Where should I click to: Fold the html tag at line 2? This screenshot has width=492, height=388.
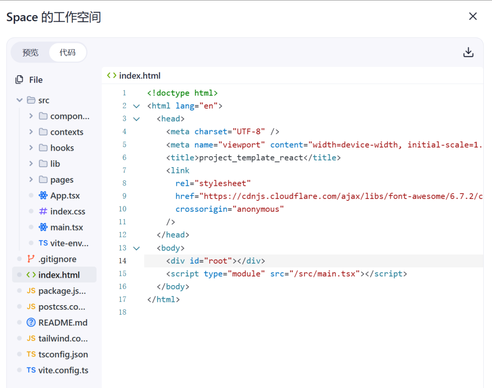click(x=137, y=106)
